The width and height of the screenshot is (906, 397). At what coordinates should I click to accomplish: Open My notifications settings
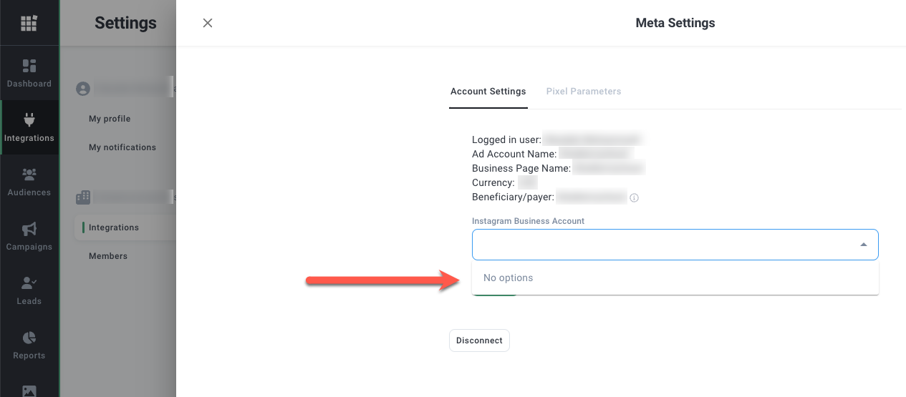122,147
